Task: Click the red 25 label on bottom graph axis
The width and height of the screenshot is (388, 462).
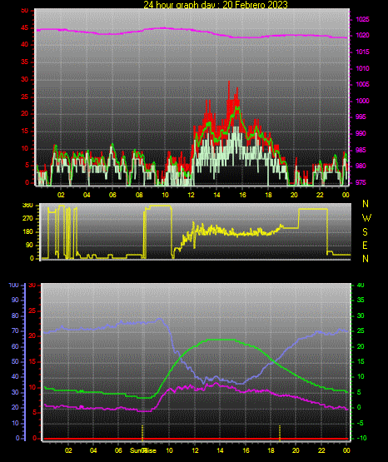Action: (32, 310)
